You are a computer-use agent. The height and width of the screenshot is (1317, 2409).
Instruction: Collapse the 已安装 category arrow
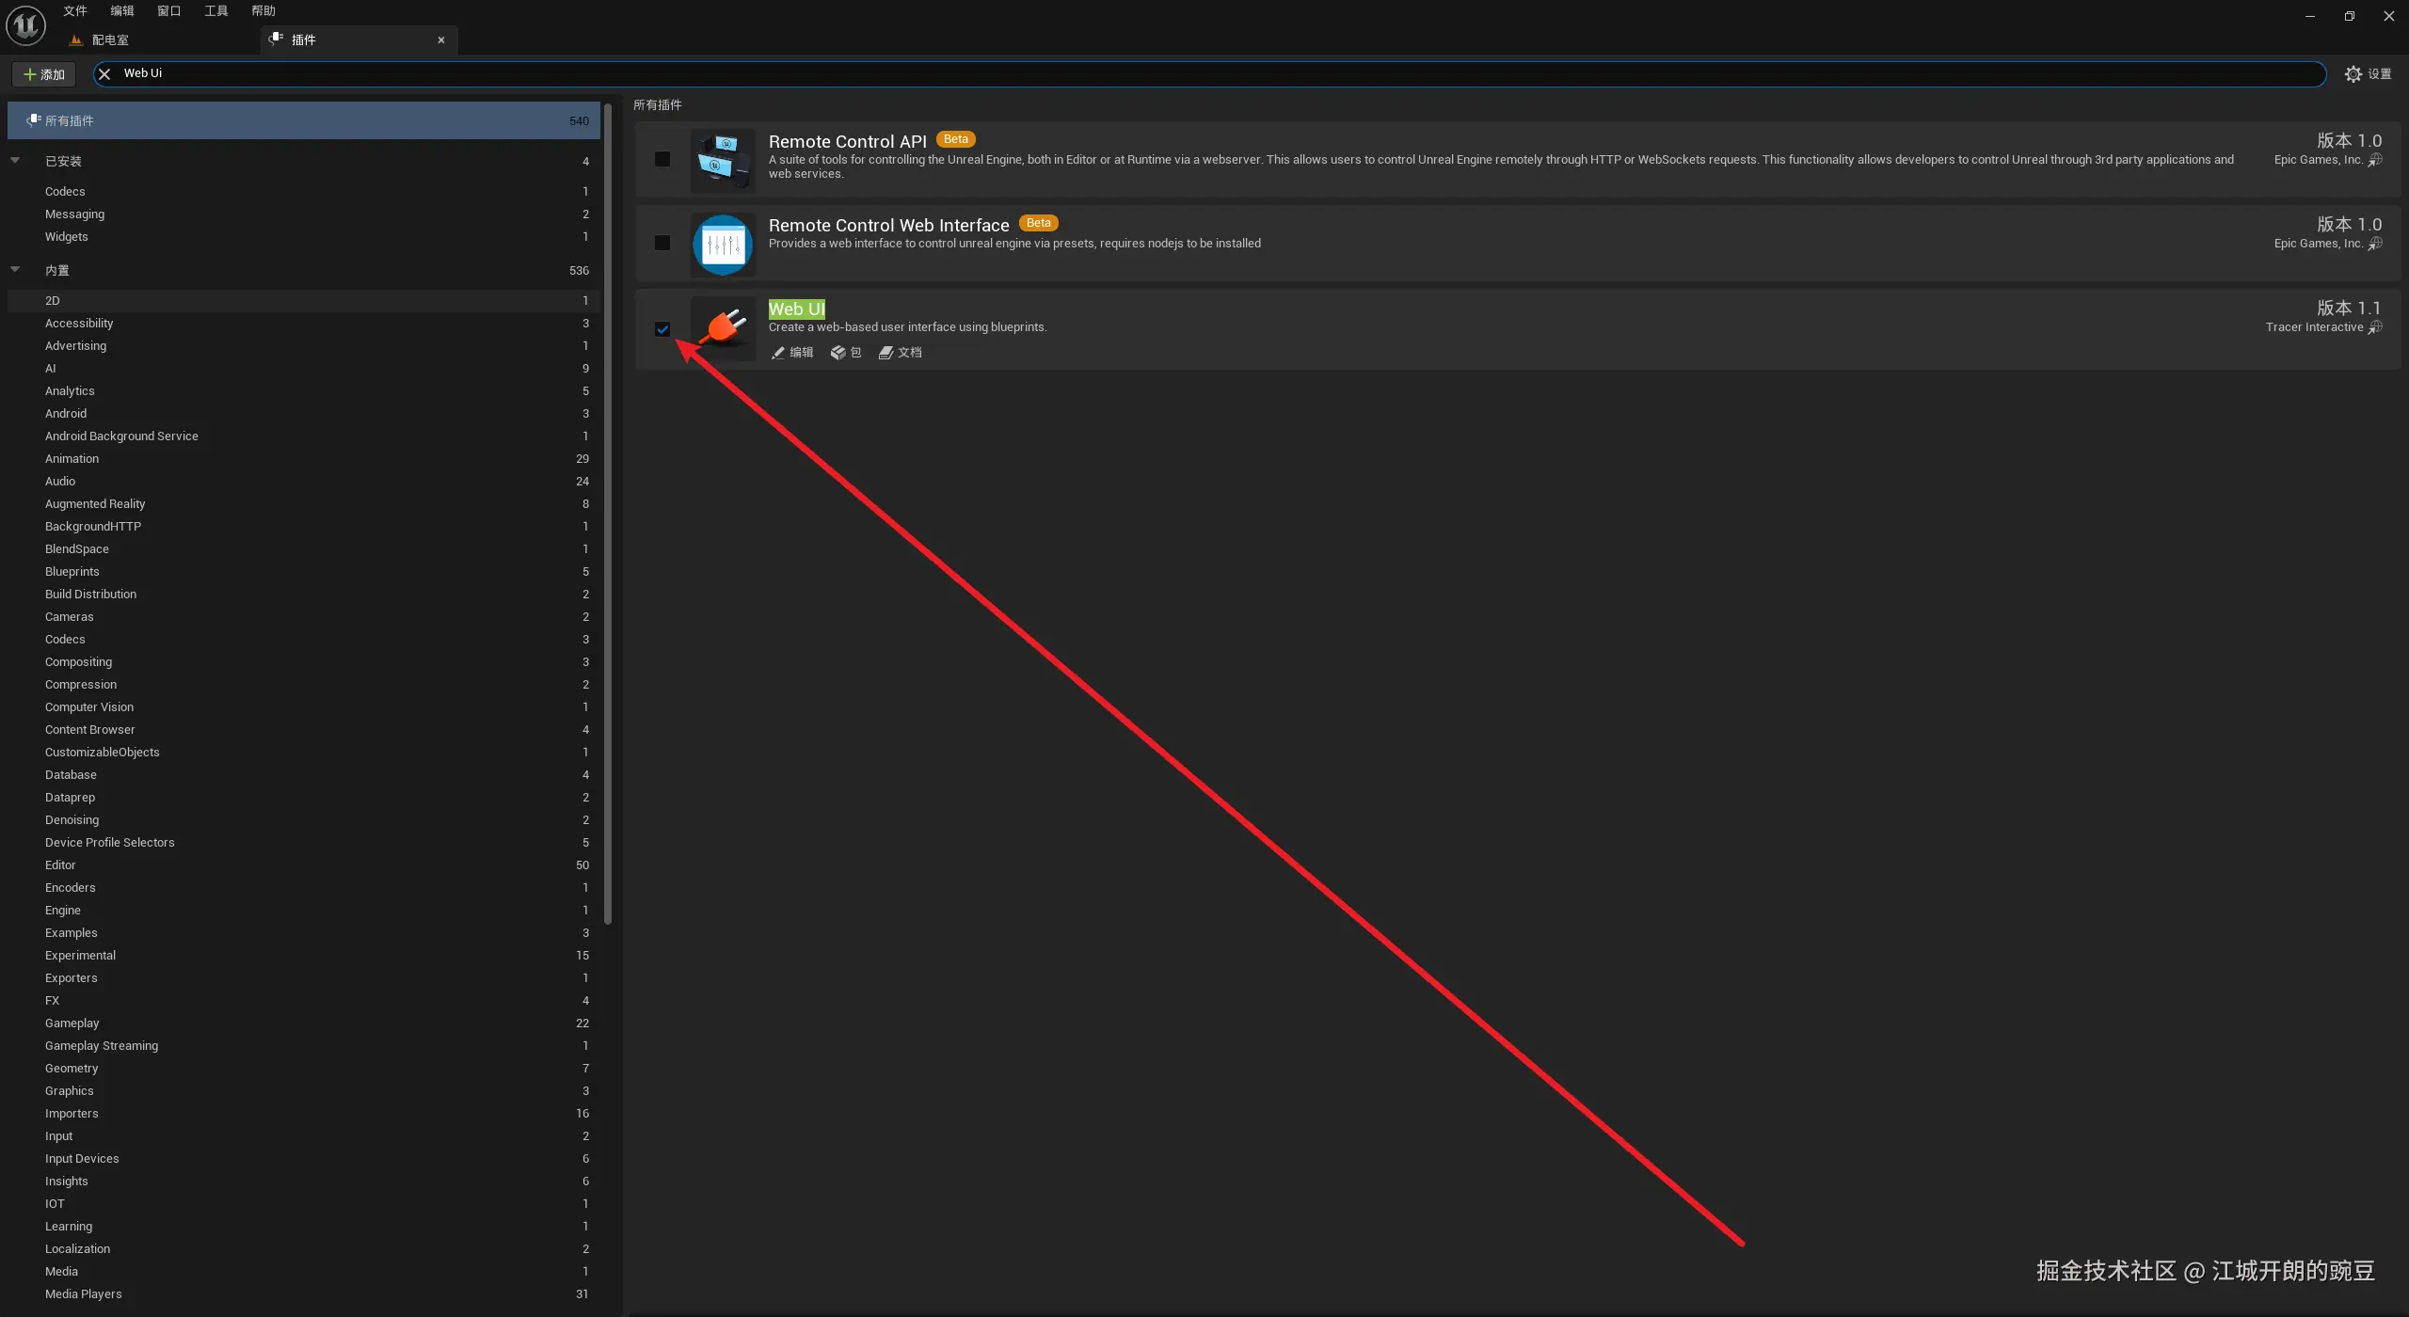(x=15, y=161)
